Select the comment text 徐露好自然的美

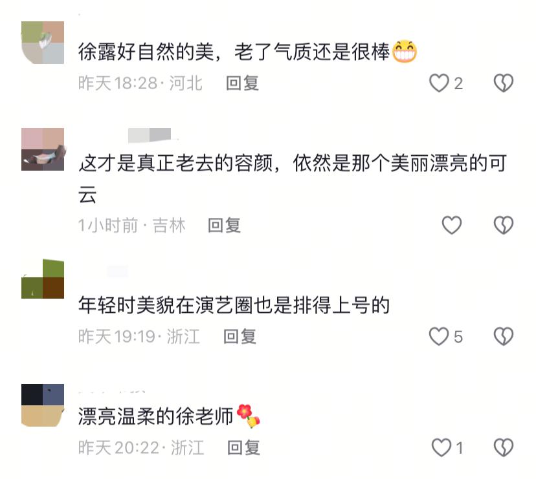146,52
